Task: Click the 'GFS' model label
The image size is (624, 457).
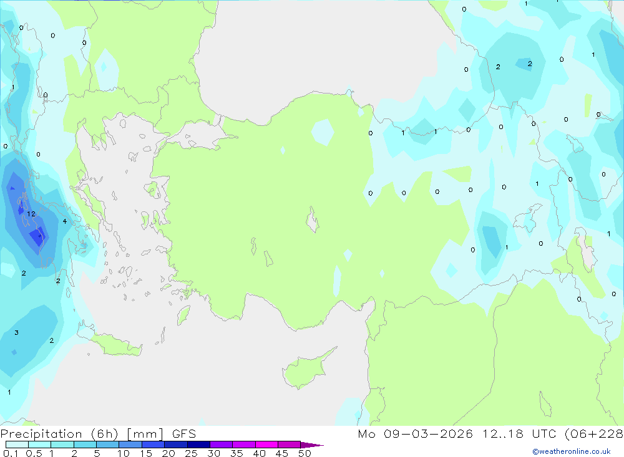Action: 184,434
